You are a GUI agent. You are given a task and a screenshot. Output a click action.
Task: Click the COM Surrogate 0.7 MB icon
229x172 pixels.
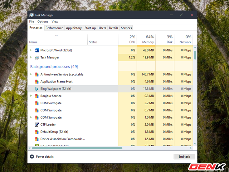pos(37,110)
